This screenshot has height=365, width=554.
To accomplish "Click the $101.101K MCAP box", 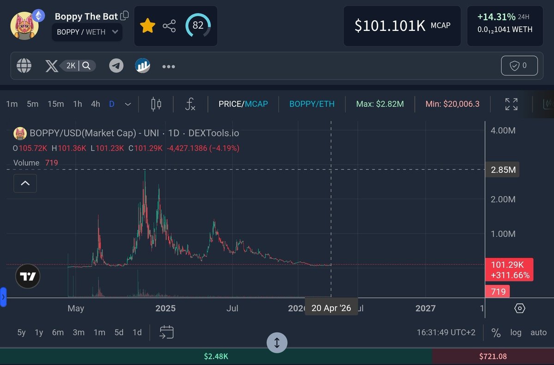I will [x=402, y=26].
